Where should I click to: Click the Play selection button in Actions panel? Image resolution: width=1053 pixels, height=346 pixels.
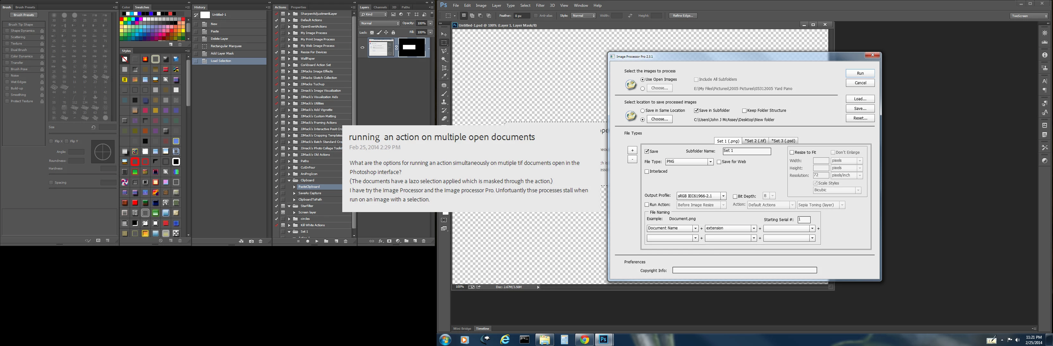point(317,241)
